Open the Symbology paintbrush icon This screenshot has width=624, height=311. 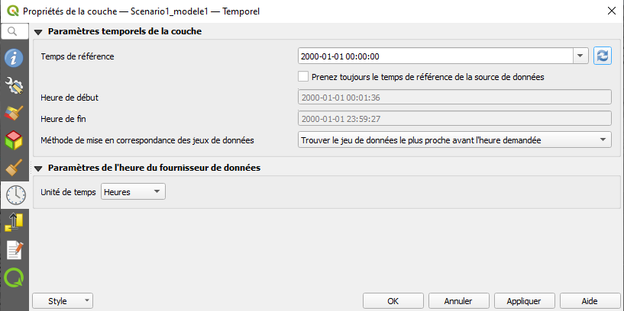(x=14, y=113)
